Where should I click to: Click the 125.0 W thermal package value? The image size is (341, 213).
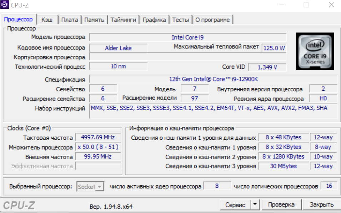coord(274,48)
